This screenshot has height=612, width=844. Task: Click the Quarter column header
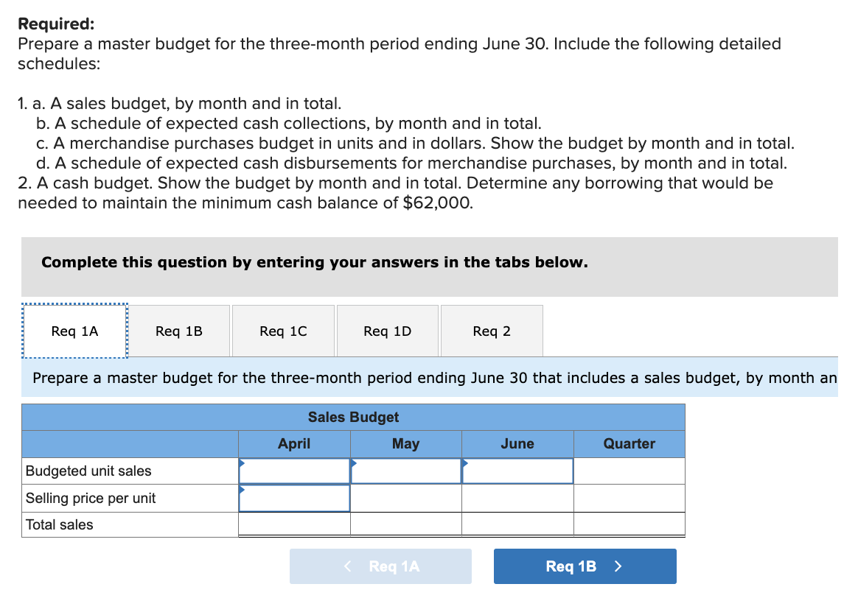(x=628, y=443)
